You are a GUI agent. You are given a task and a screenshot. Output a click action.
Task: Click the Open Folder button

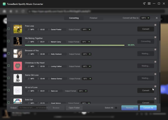tap(74, 108)
